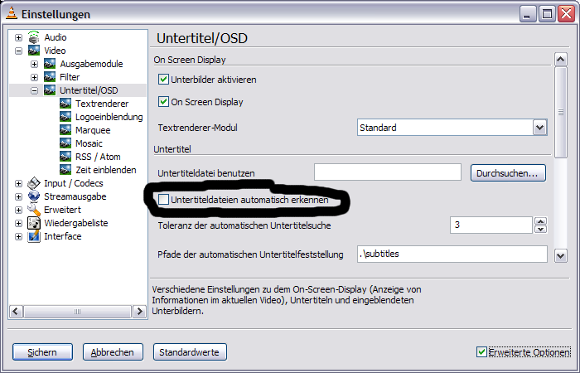Expand the Erweitert node
The image size is (580, 373).
(x=18, y=211)
